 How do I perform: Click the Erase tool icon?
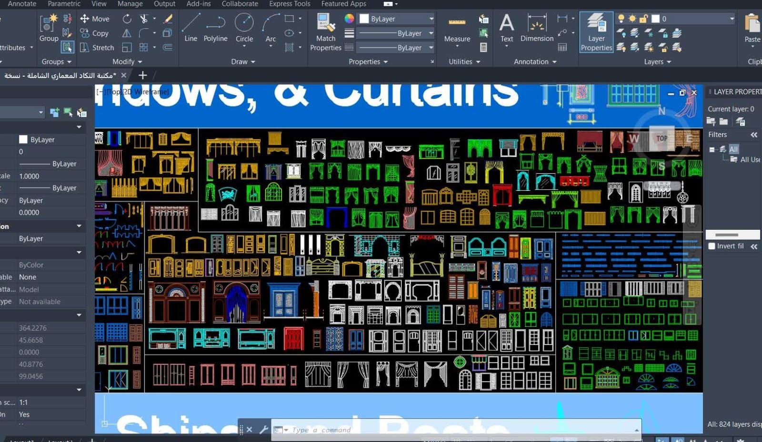coord(168,19)
